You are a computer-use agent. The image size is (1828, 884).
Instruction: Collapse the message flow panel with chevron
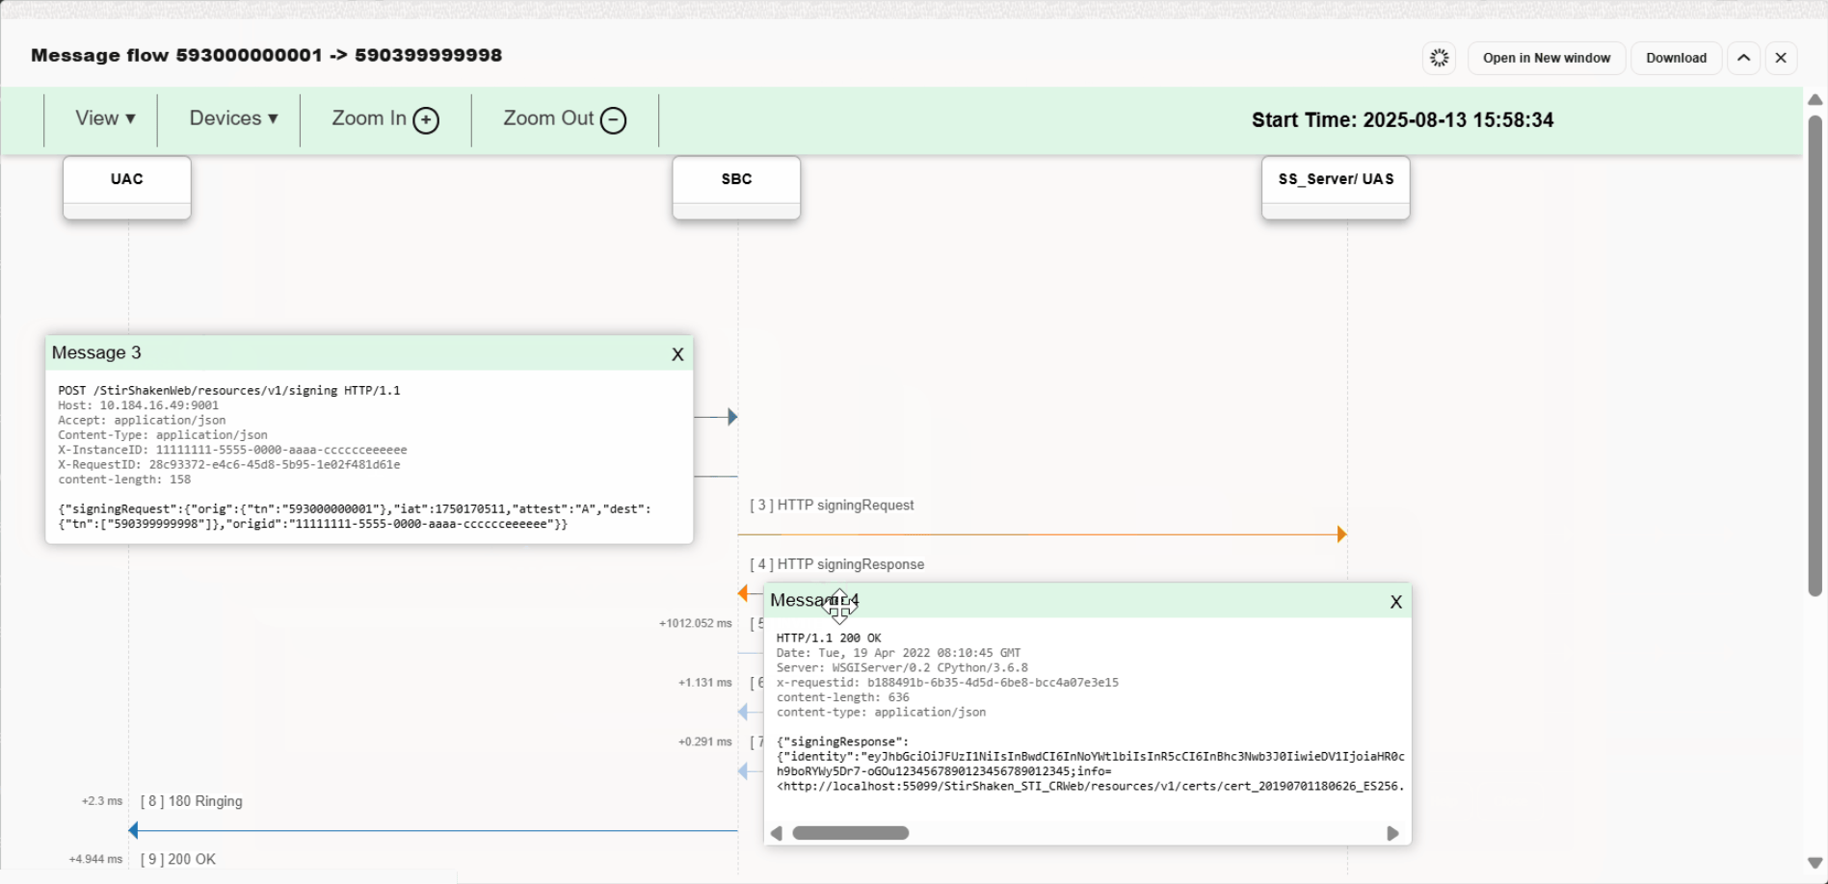click(1743, 58)
